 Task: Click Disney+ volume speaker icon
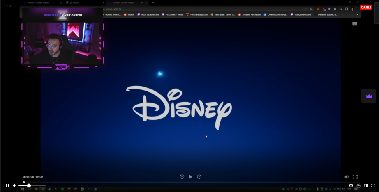[347, 177]
